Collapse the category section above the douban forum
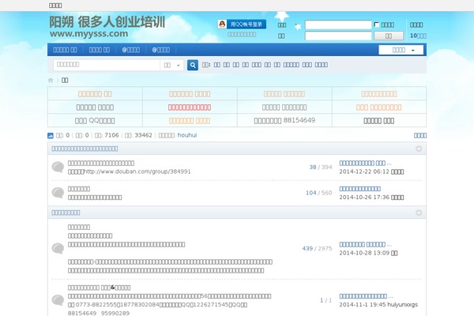Viewport: 474px width, 316px height. coord(419,149)
